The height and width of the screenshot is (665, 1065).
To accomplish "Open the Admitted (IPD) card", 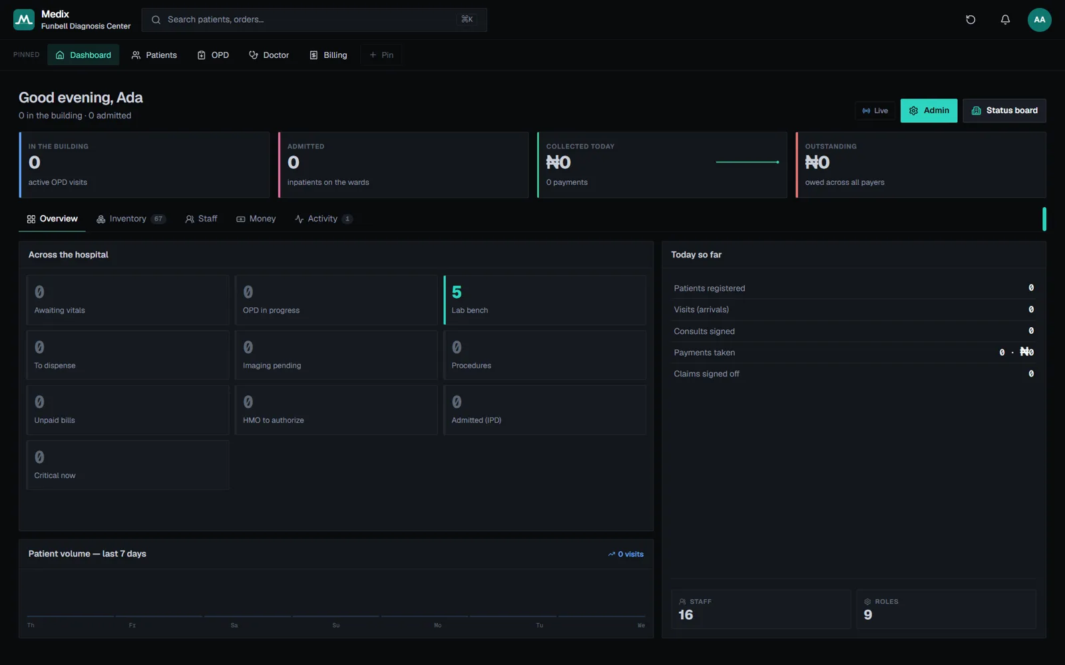I will pyautogui.click(x=544, y=410).
